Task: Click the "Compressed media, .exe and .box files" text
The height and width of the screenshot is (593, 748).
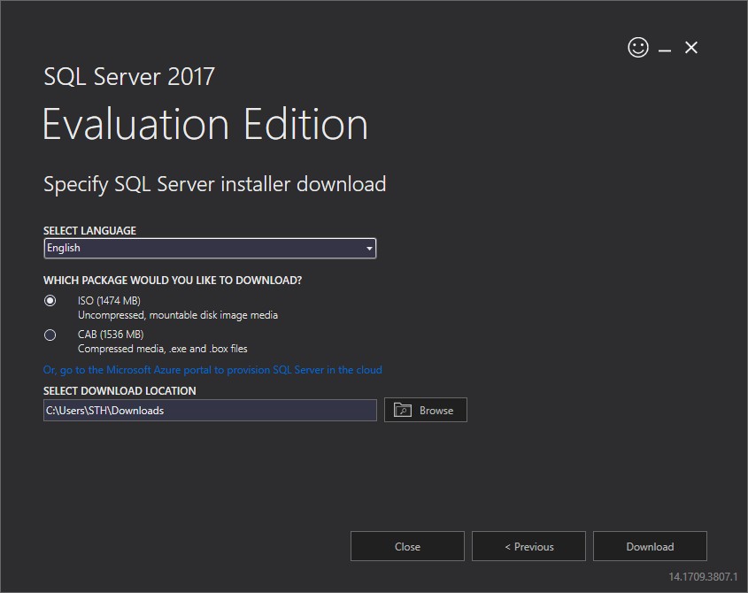Action: [162, 349]
